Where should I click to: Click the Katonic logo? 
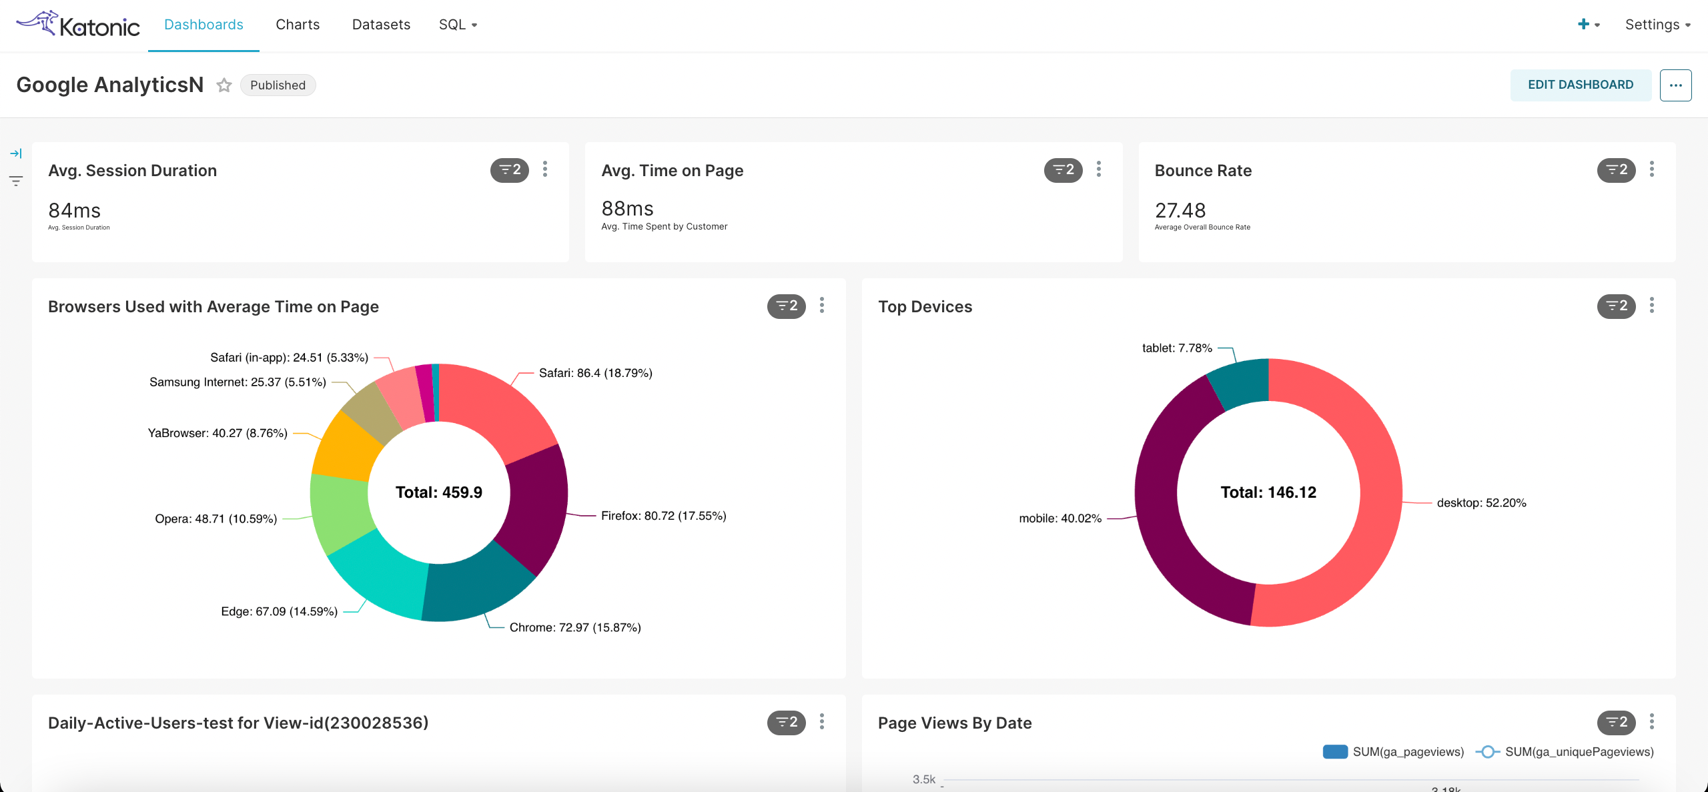78,25
